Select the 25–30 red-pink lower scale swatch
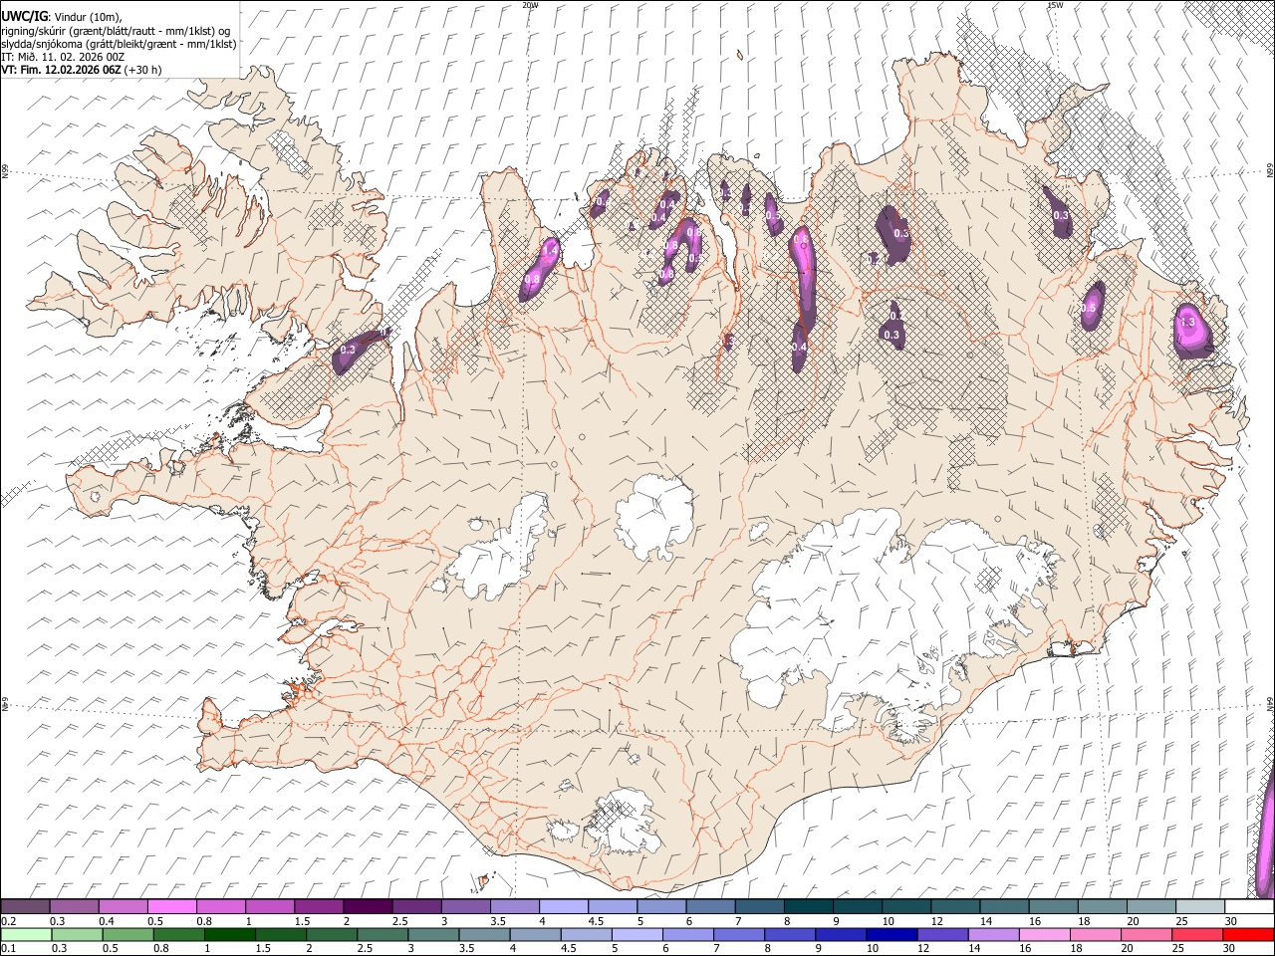Viewport: 1275px width, 956px height. point(1196,934)
